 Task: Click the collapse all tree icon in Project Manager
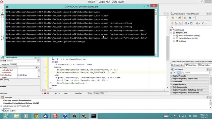click(x=180, y=23)
